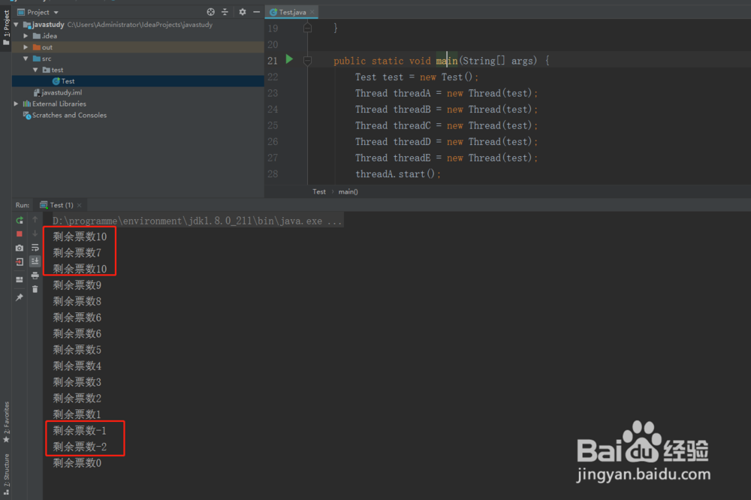Navigate down the stack trace in console
751x500 pixels.
[35, 233]
